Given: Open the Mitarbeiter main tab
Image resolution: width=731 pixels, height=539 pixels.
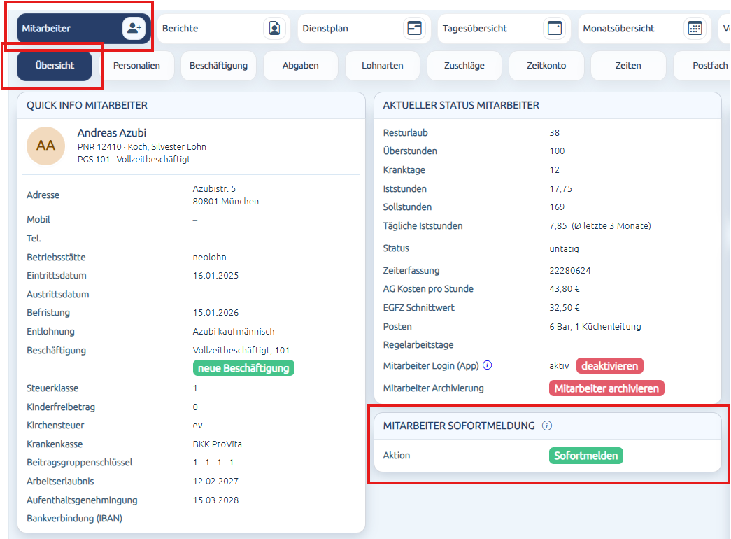Looking at the screenshot, I should (84, 29).
